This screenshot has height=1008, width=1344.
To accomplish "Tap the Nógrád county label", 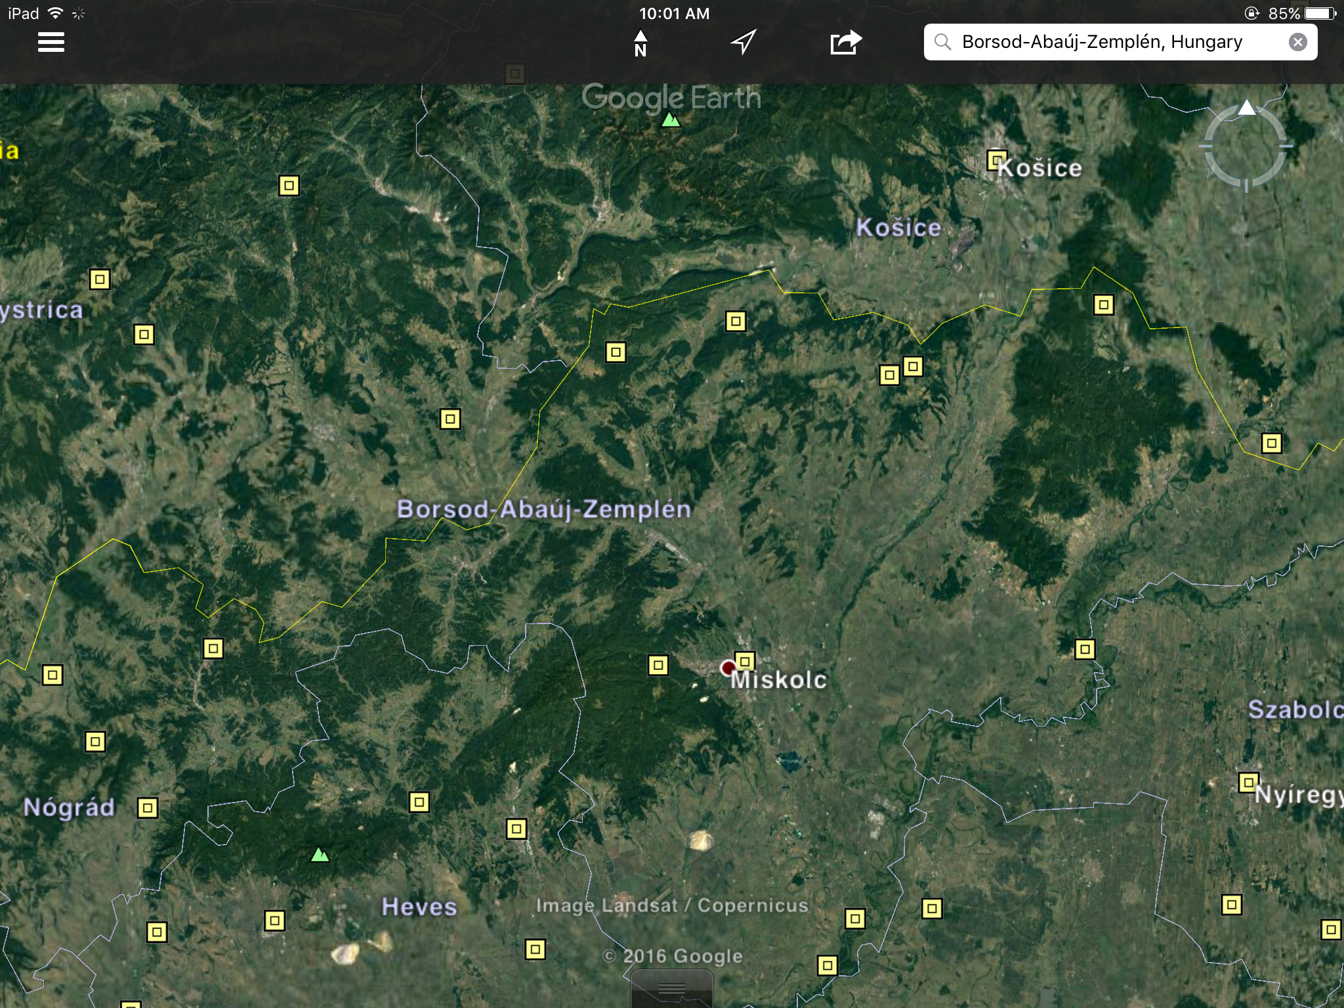I will [69, 807].
